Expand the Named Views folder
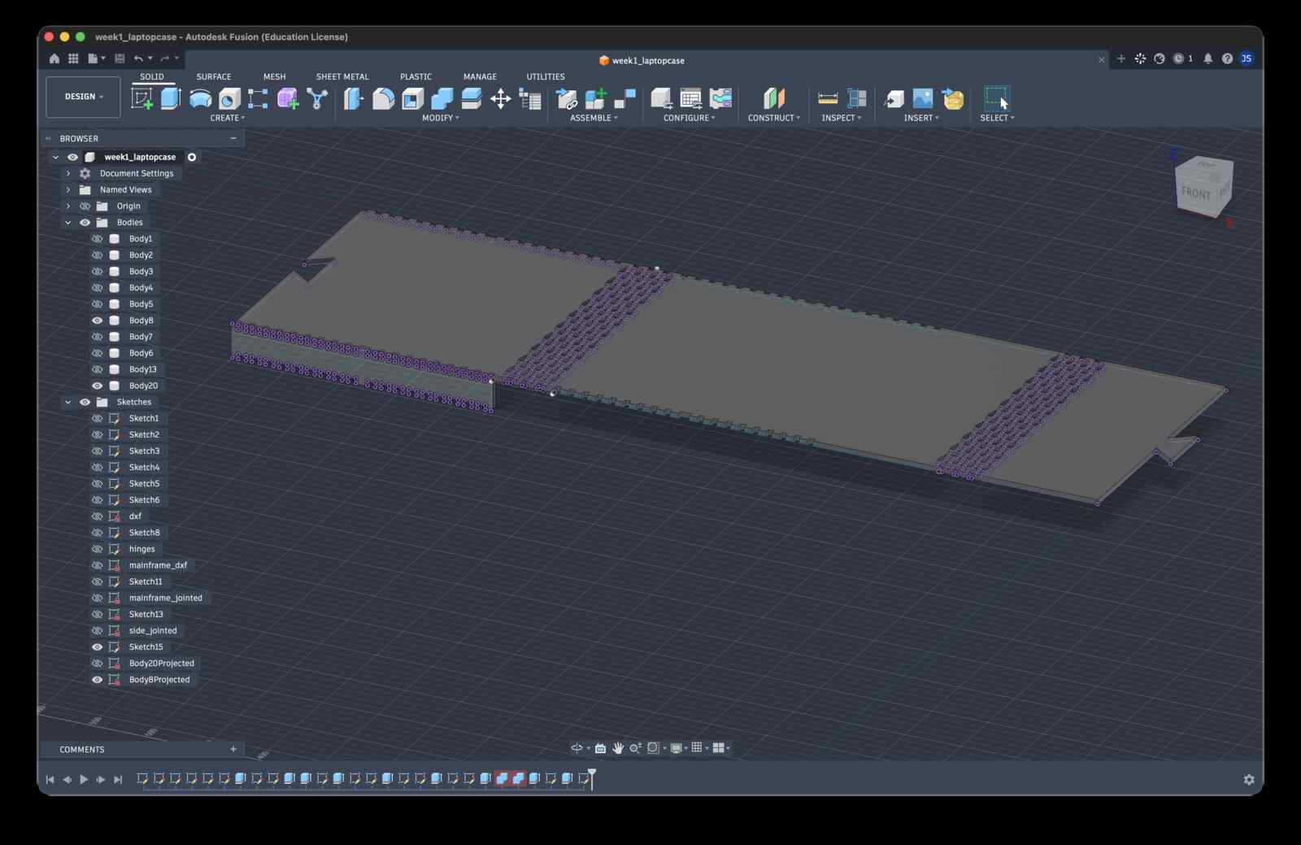 coord(68,189)
